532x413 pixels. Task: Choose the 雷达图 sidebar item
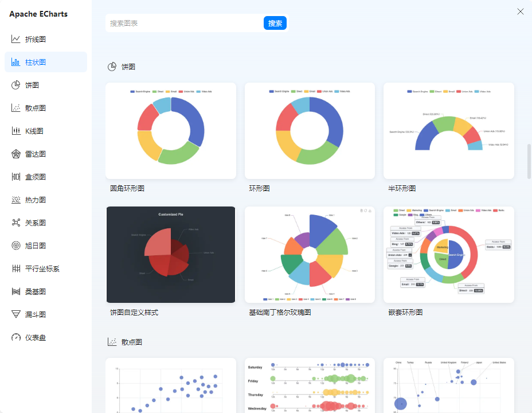tap(46, 154)
